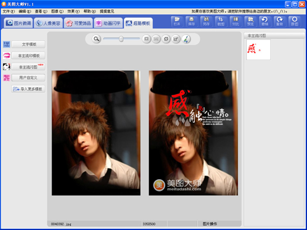307x230 pixels.
Task: Click the magnifier zoom icon above canvas
Action: (97, 39)
